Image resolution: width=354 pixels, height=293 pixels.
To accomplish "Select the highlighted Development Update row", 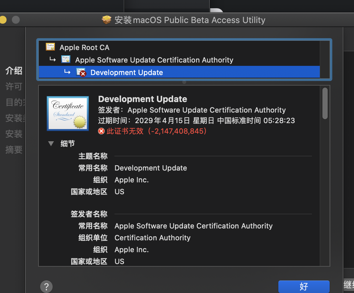I will click(127, 72).
